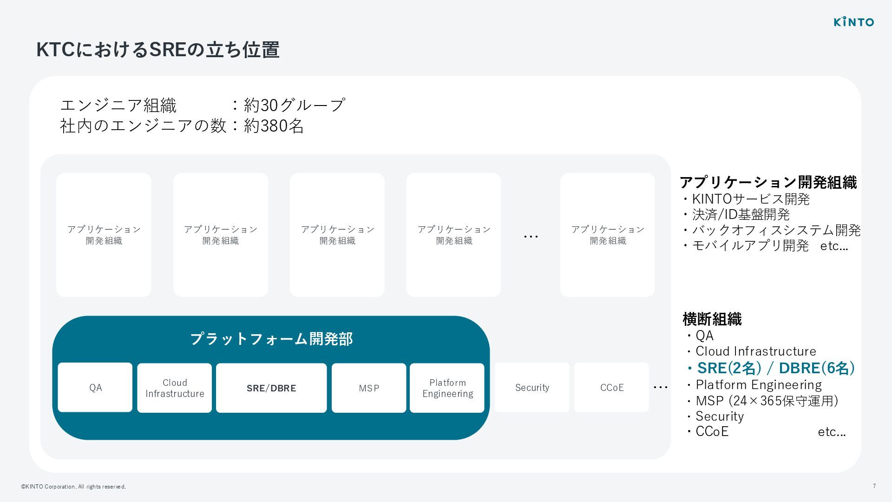Image resolution: width=892 pixels, height=502 pixels.
Task: Select the SRE/DBRE box
Action: pos(271,388)
